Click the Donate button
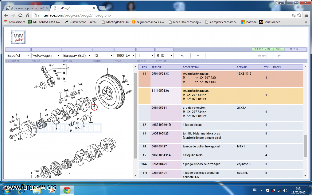312x195 pixels. 262,56
